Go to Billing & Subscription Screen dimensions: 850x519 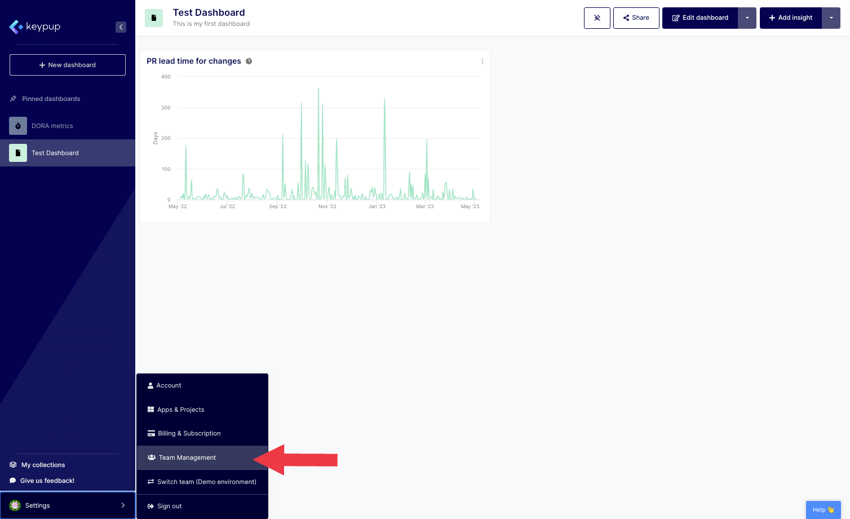[x=189, y=433]
